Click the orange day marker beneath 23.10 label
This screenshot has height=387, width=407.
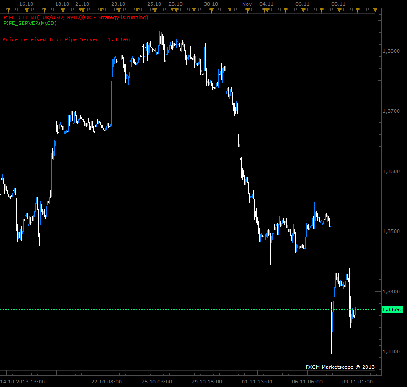(x=119, y=11)
